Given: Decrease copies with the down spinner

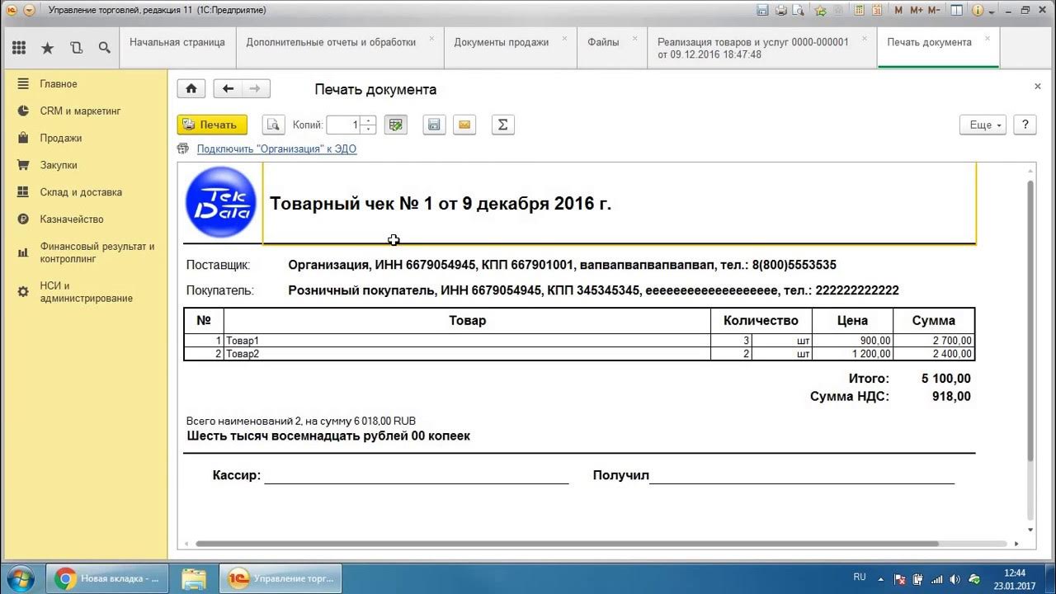Looking at the screenshot, I should tap(368, 130).
